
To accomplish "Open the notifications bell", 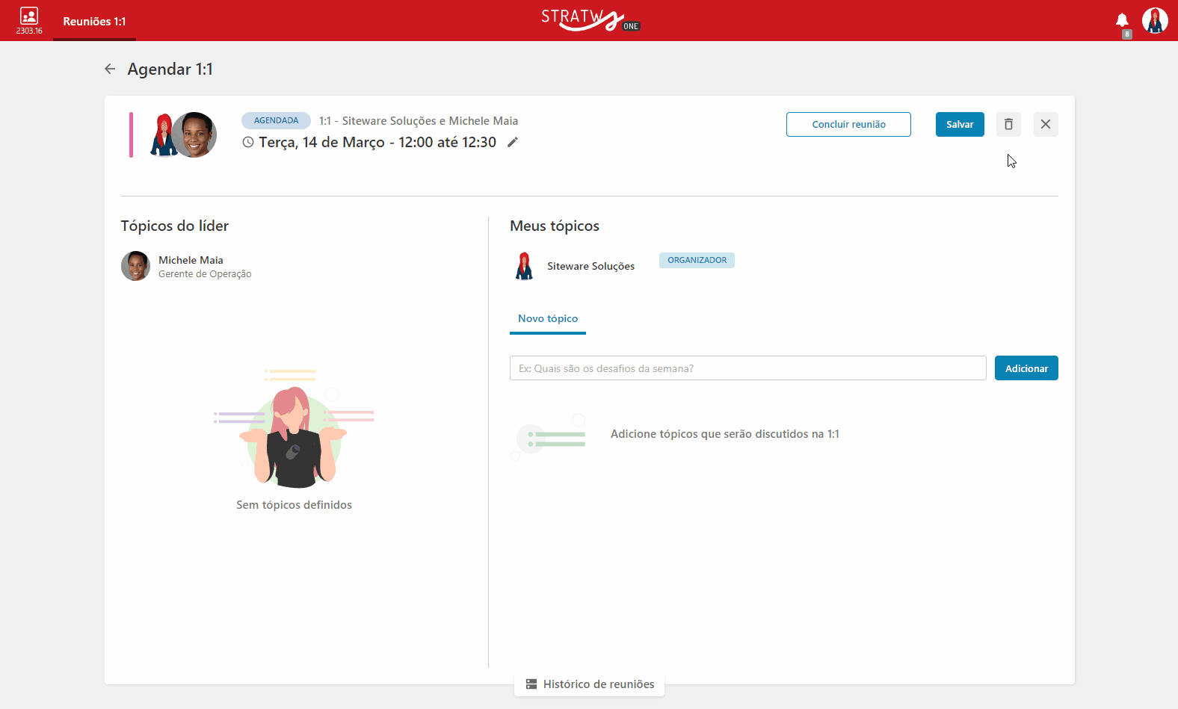I will click(x=1122, y=20).
